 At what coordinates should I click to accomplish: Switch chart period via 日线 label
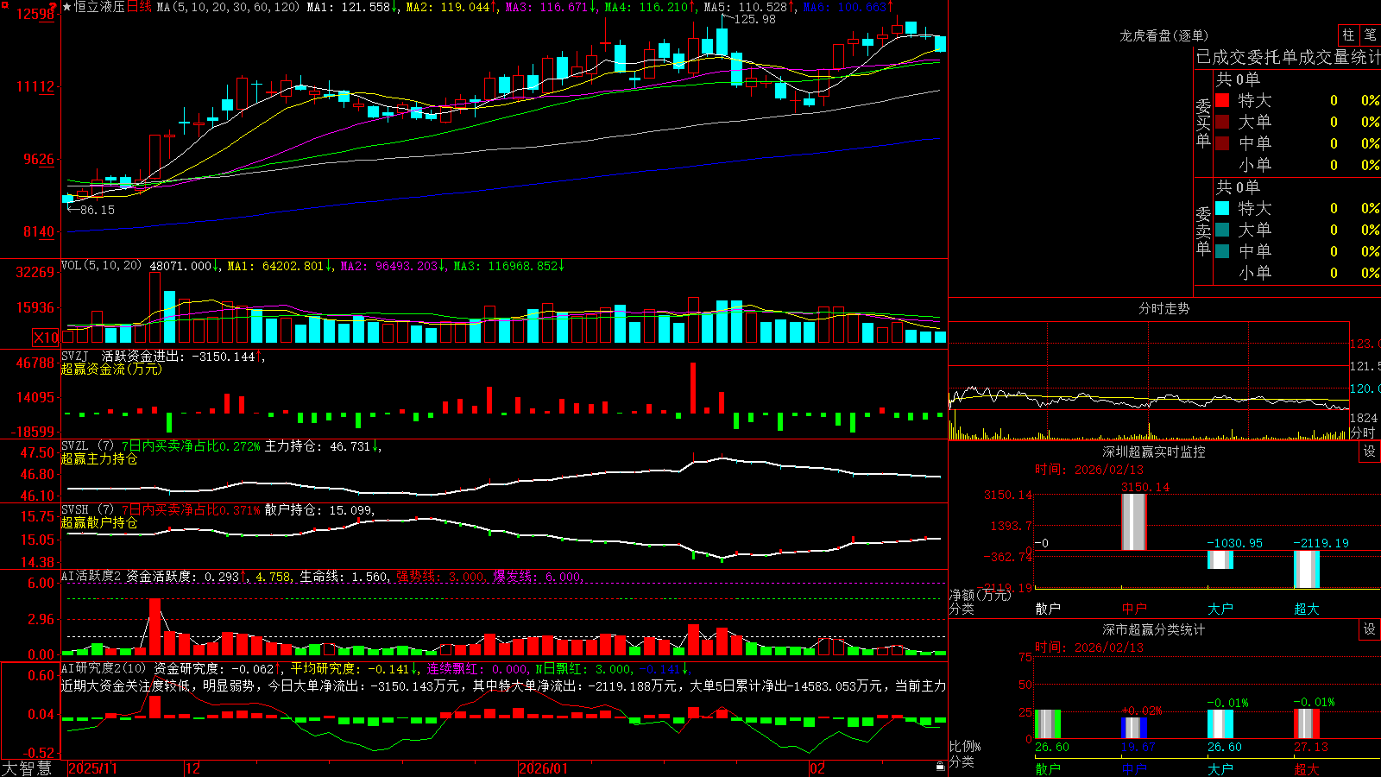pos(139,7)
